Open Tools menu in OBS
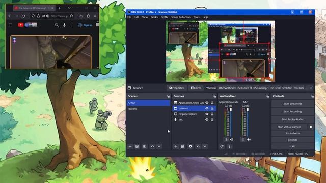This screenshot has width=326, height=183. [x=197, y=17]
